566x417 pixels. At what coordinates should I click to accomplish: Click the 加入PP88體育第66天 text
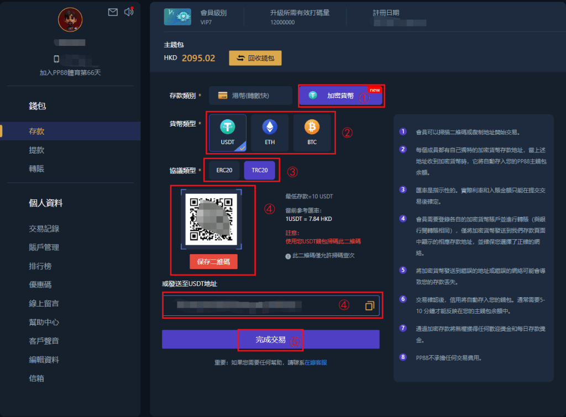pyautogui.click(x=70, y=73)
